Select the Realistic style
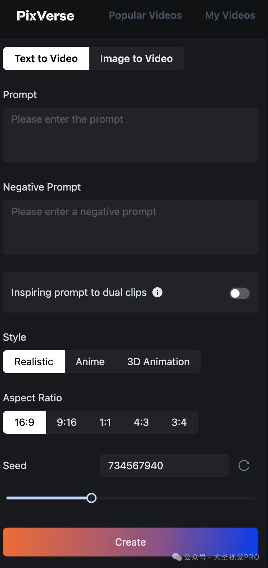This screenshot has height=568, width=268. pyautogui.click(x=34, y=362)
